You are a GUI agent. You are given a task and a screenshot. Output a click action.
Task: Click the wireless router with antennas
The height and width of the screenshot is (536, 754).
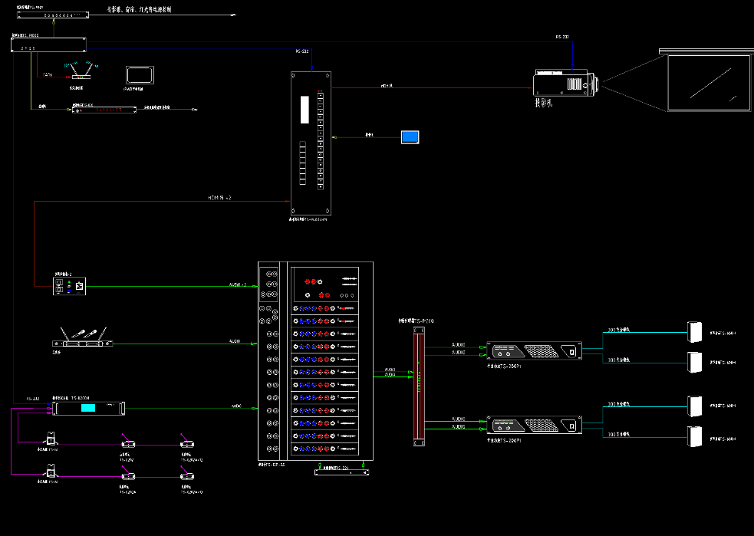(81, 72)
